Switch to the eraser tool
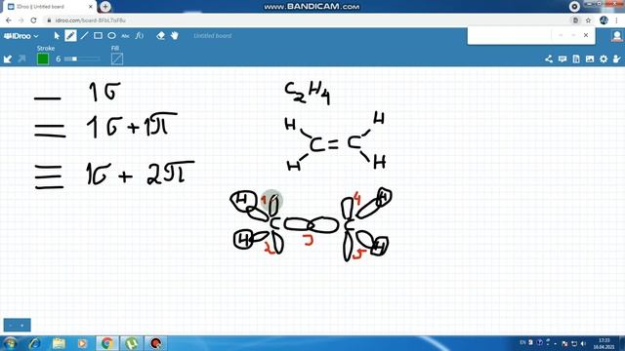The image size is (625, 351). (160, 36)
